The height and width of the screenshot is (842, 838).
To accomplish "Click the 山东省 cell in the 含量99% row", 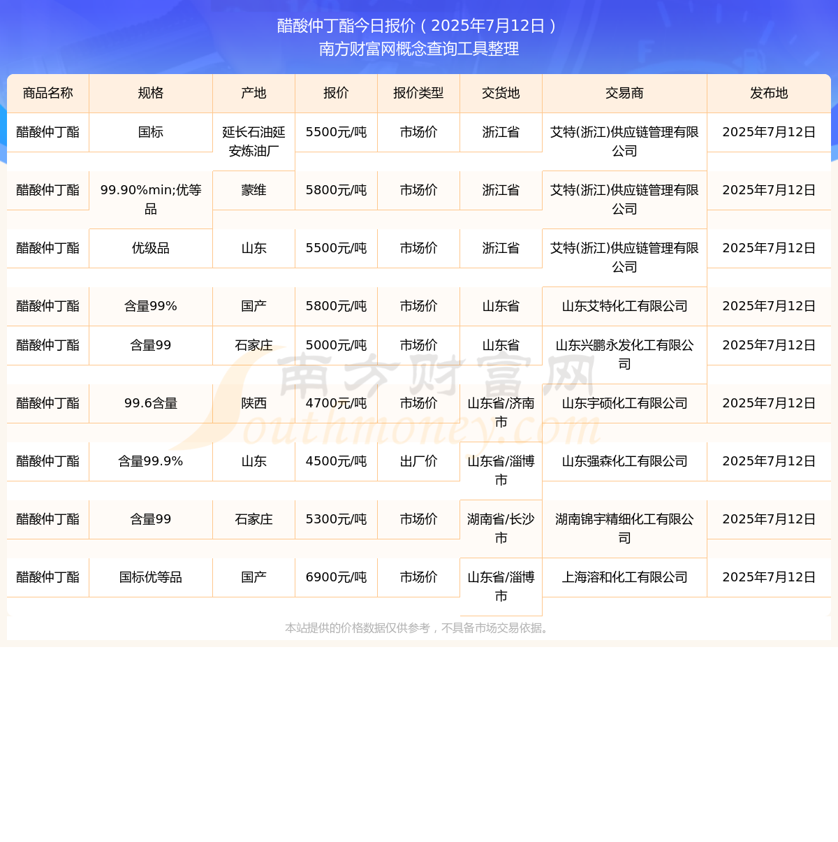I will pos(501,306).
